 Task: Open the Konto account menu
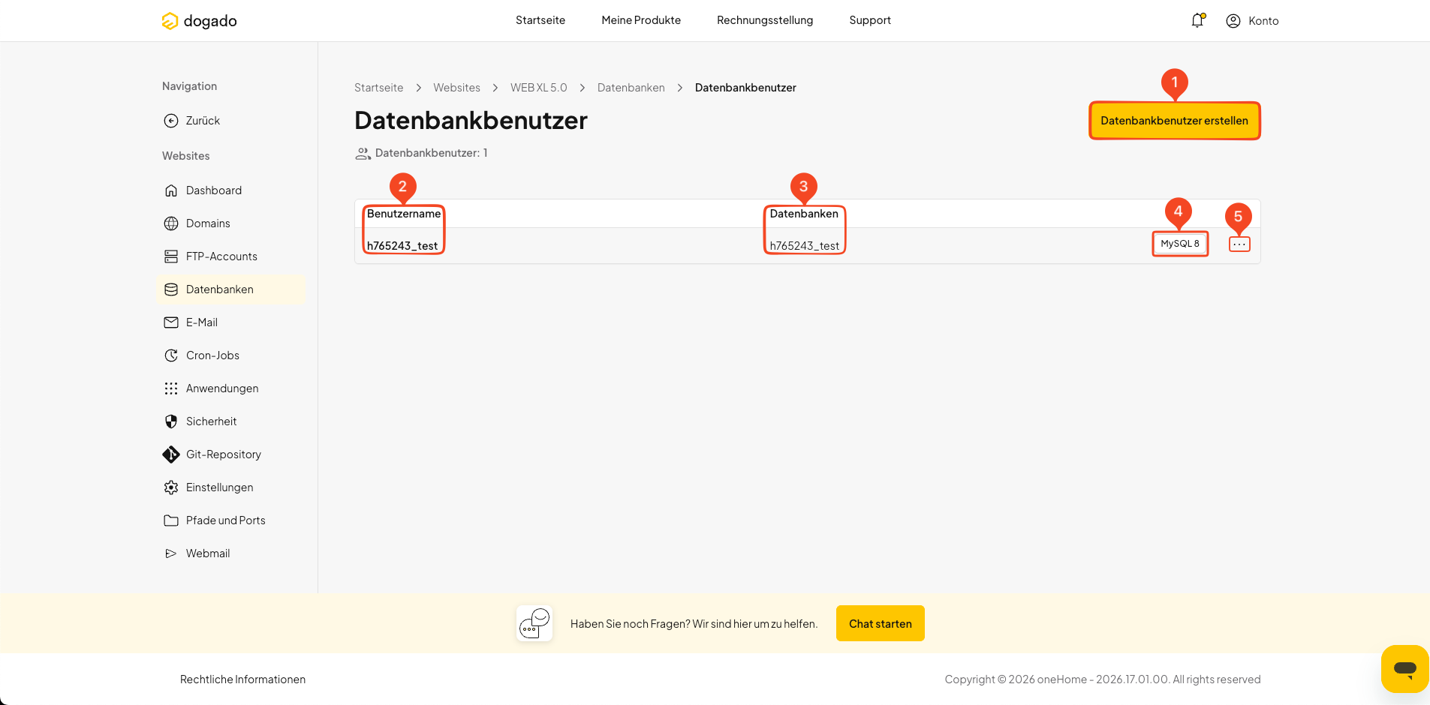(1252, 21)
